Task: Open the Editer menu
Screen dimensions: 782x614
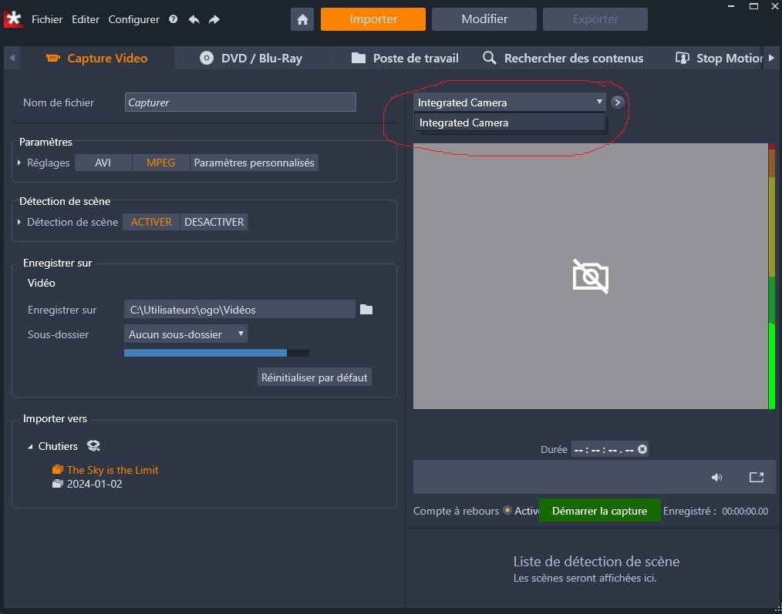Action: point(86,19)
